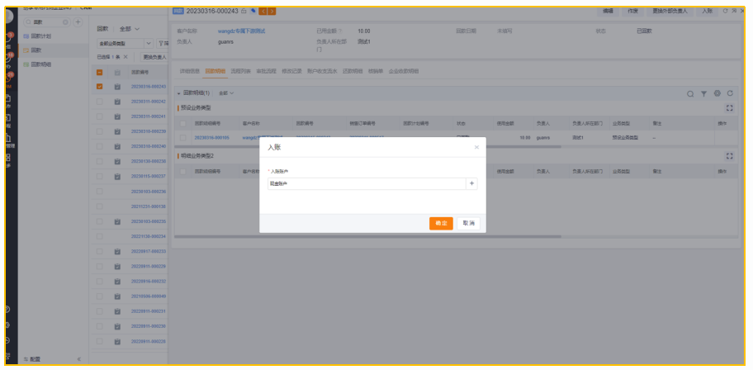The width and height of the screenshot is (753, 370).
Task: Expand the 明细业务类型2 table to fullscreen
Action: click(x=730, y=156)
